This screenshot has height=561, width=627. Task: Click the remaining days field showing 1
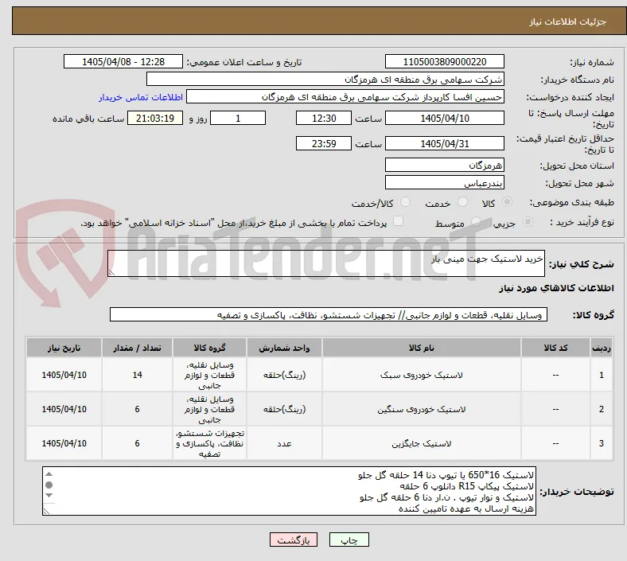pyautogui.click(x=238, y=119)
